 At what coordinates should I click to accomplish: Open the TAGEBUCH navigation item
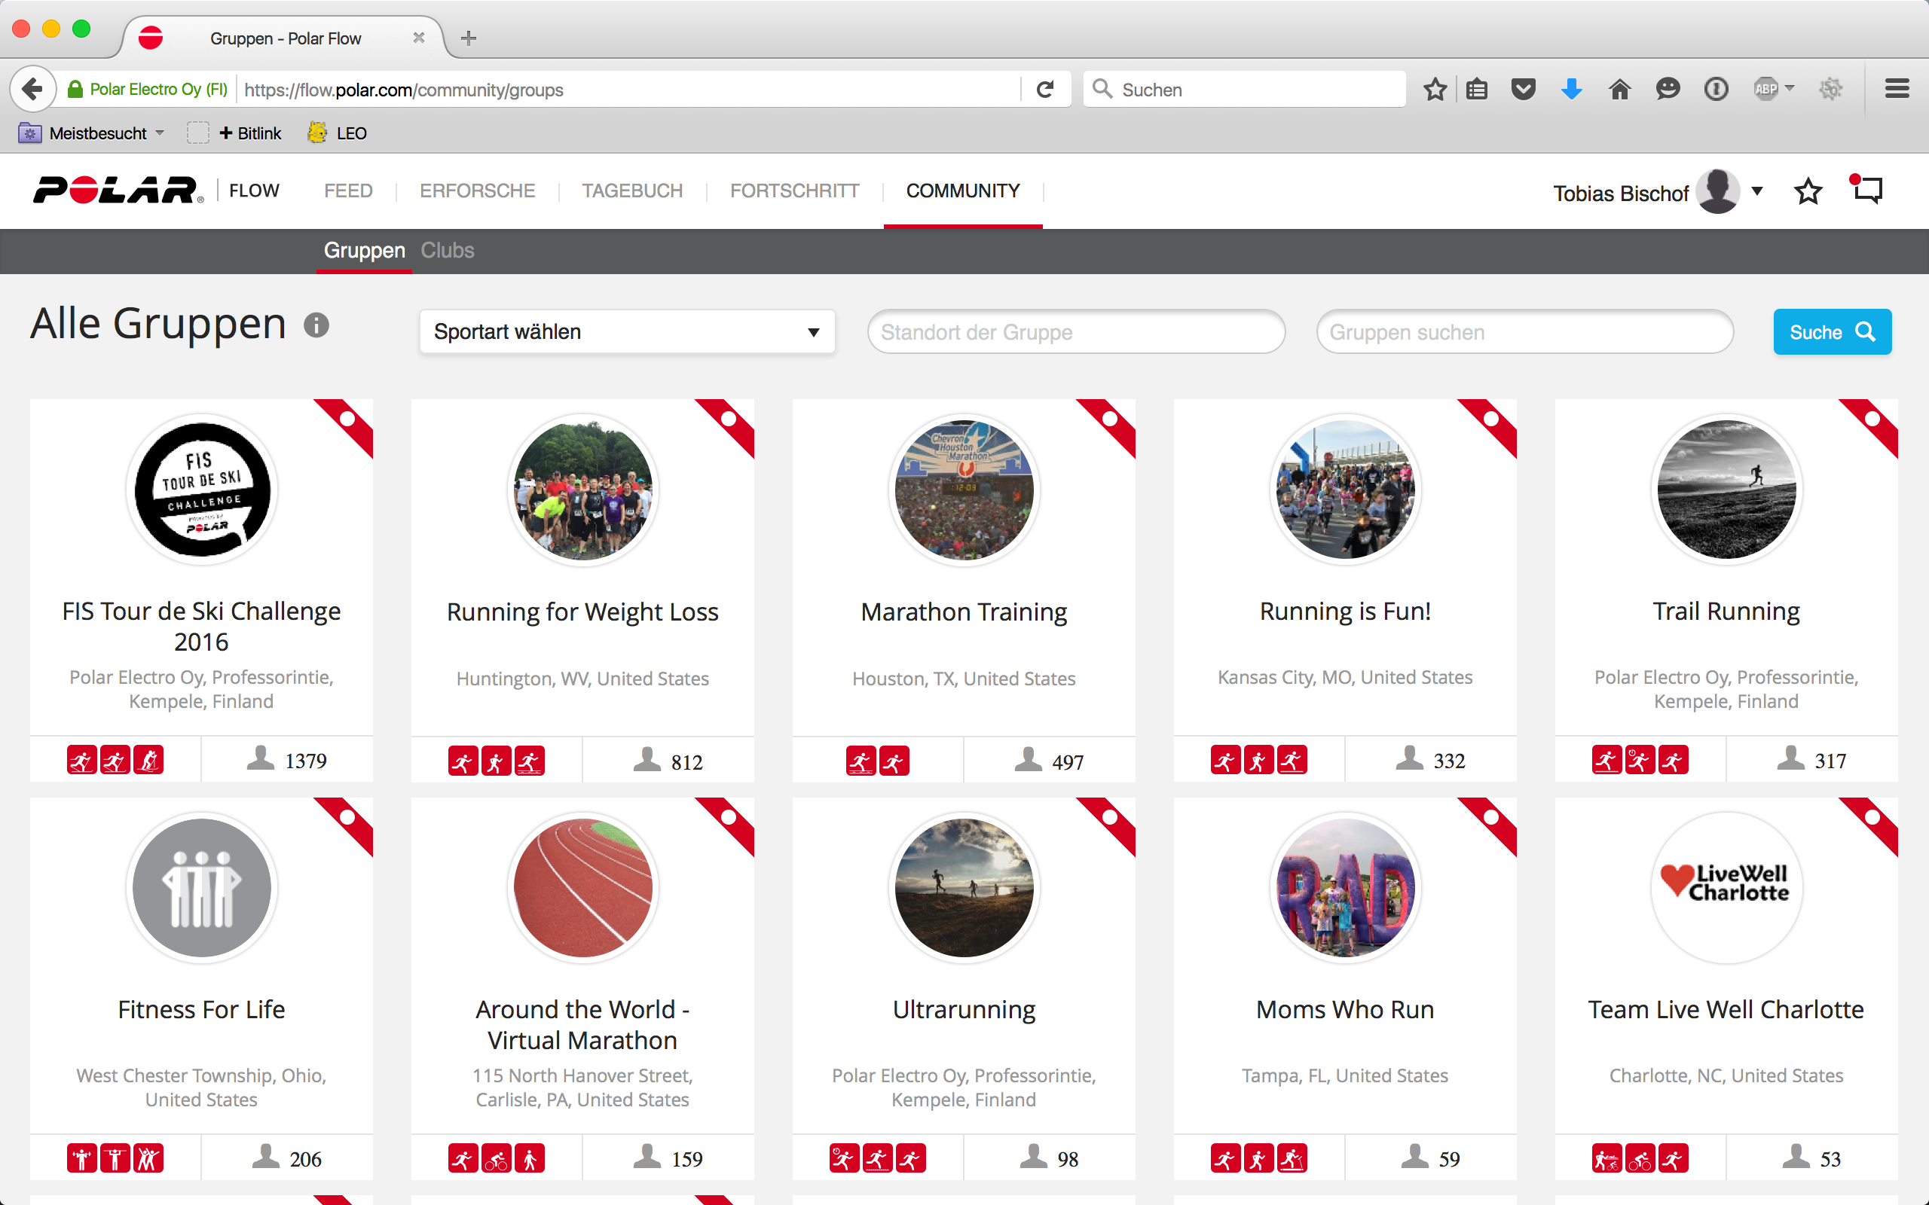point(632,191)
